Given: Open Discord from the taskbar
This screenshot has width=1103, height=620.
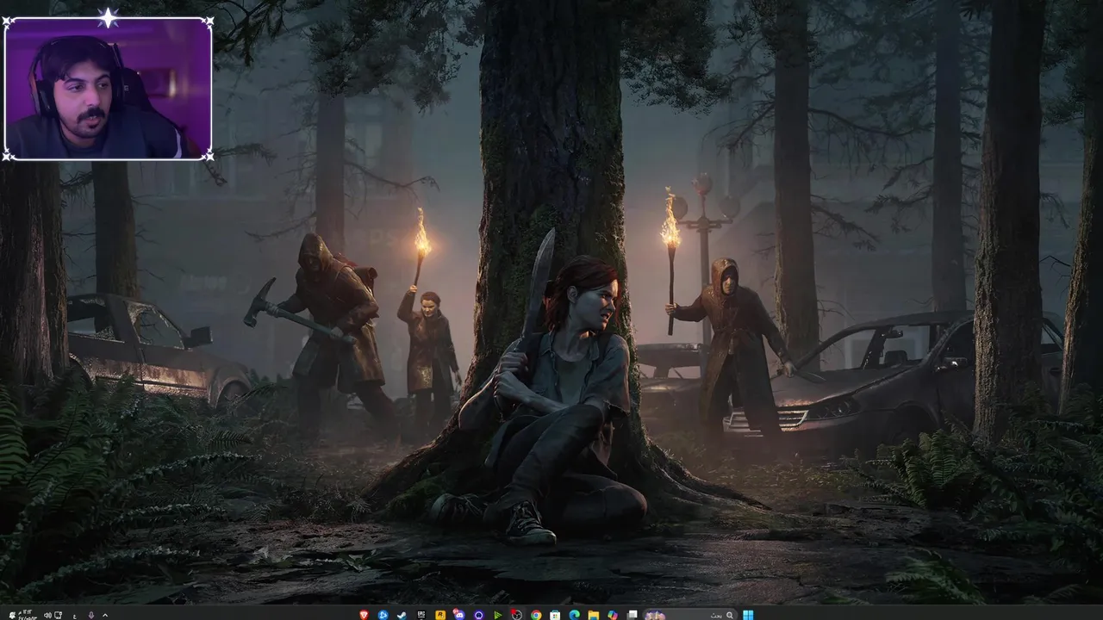Looking at the screenshot, I should tap(459, 615).
